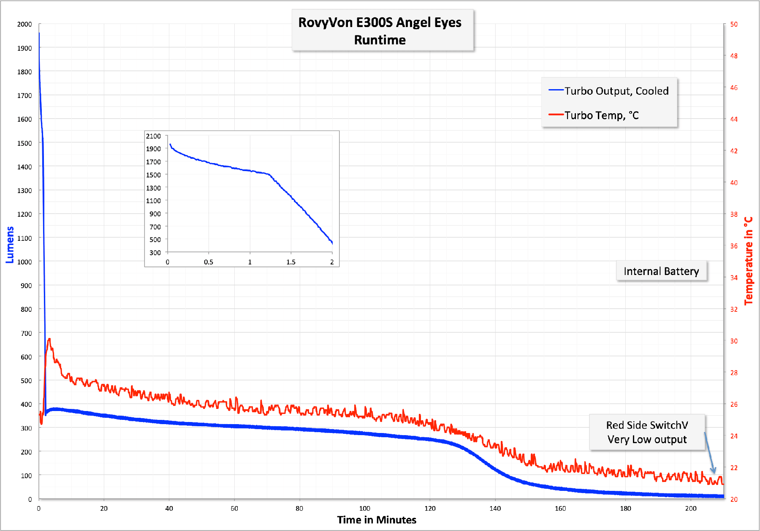Click the 200 tick label on the time axis
Screen dimensions: 760x531
(690, 509)
